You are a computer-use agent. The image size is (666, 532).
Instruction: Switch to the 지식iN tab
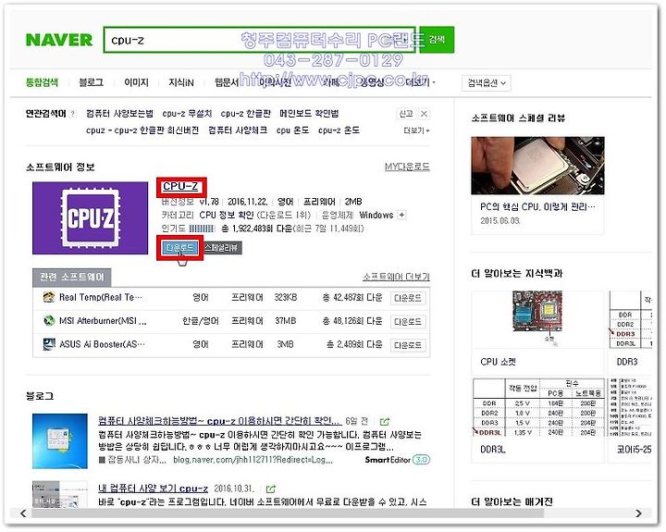coord(181,82)
